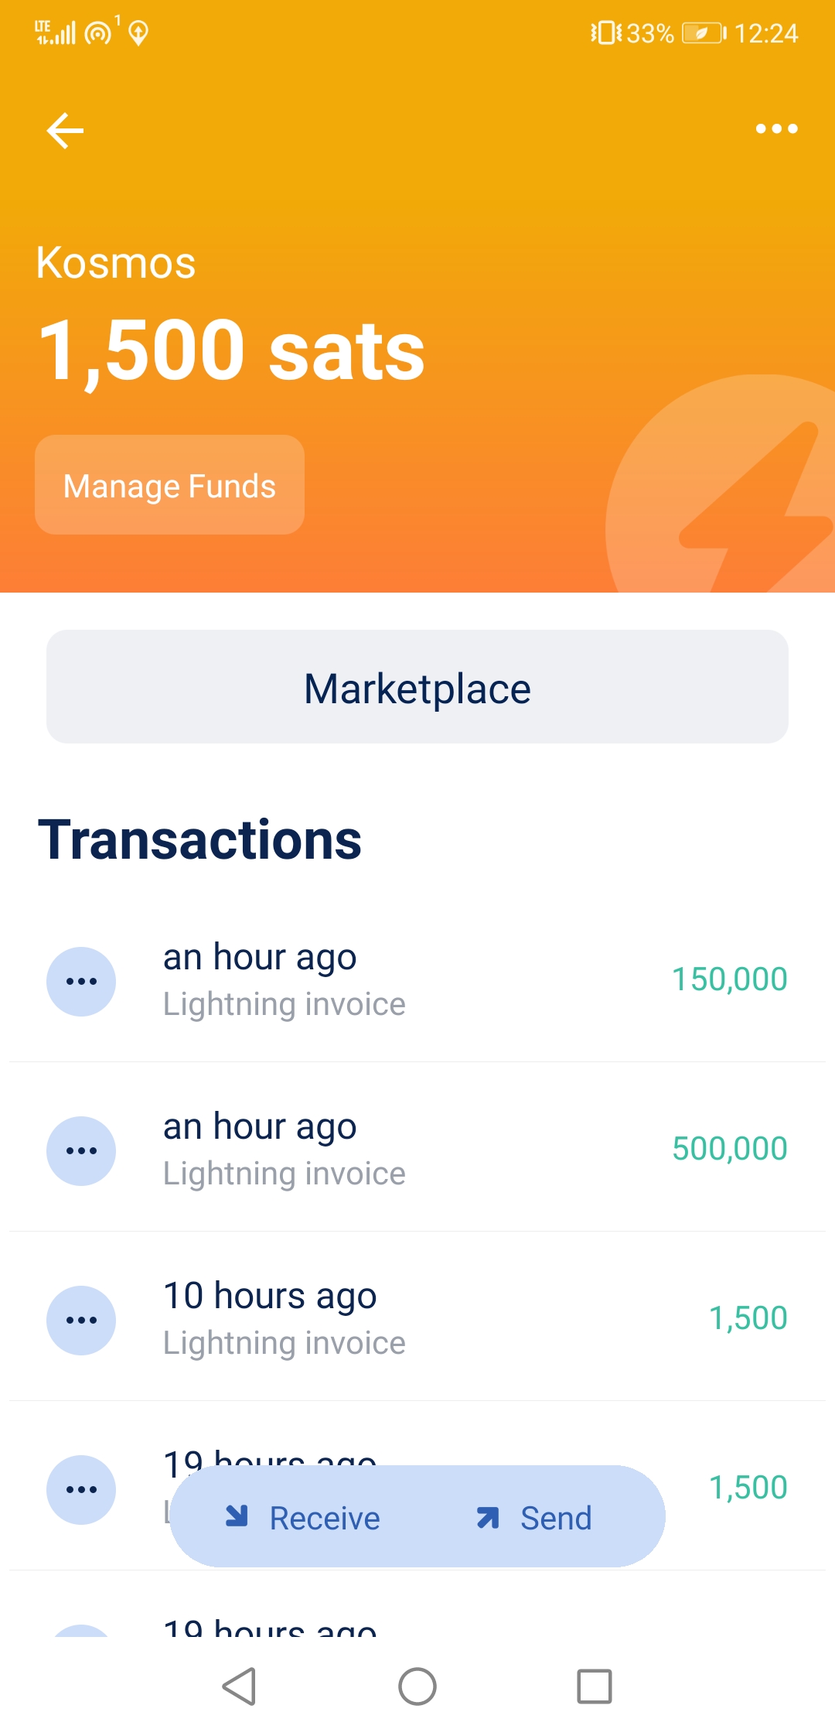Screen dimensions: 835x1736
Task: Tap the back arrow in header
Action: coord(65,130)
